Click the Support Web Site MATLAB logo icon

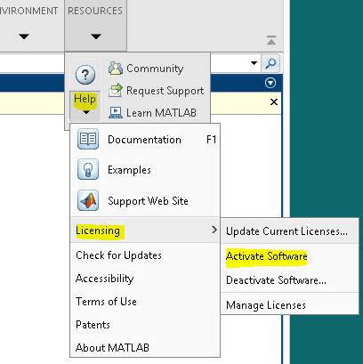pyautogui.click(x=88, y=200)
